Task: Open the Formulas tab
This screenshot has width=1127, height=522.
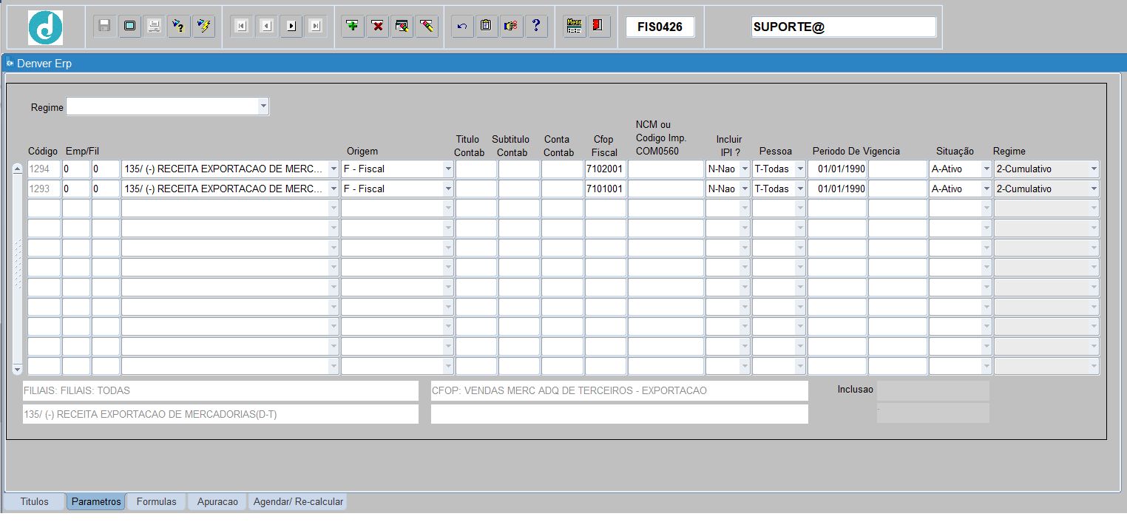Action: tap(156, 502)
